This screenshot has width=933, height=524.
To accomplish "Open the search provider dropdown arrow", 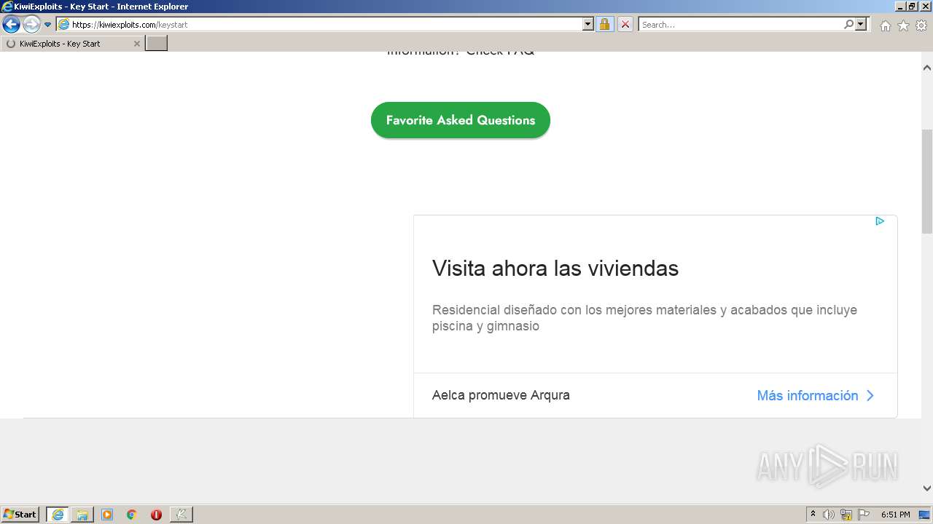I will (861, 25).
